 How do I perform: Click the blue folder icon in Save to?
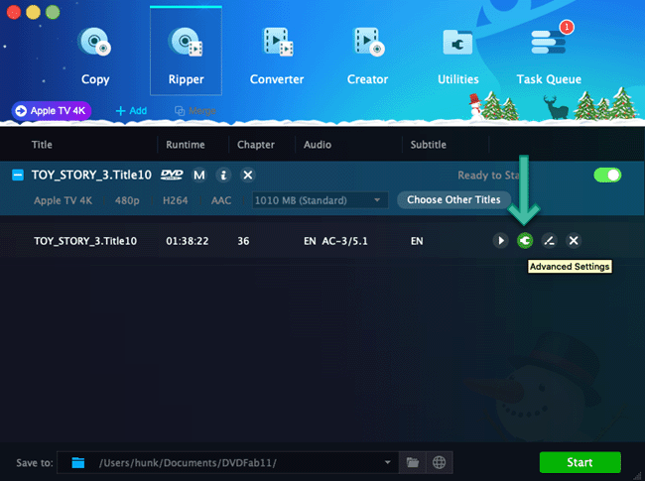pos(77,463)
